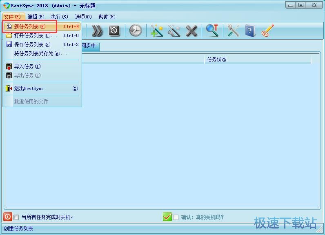Enable shutdown when all tasks complete checkbox

click(x=16, y=217)
